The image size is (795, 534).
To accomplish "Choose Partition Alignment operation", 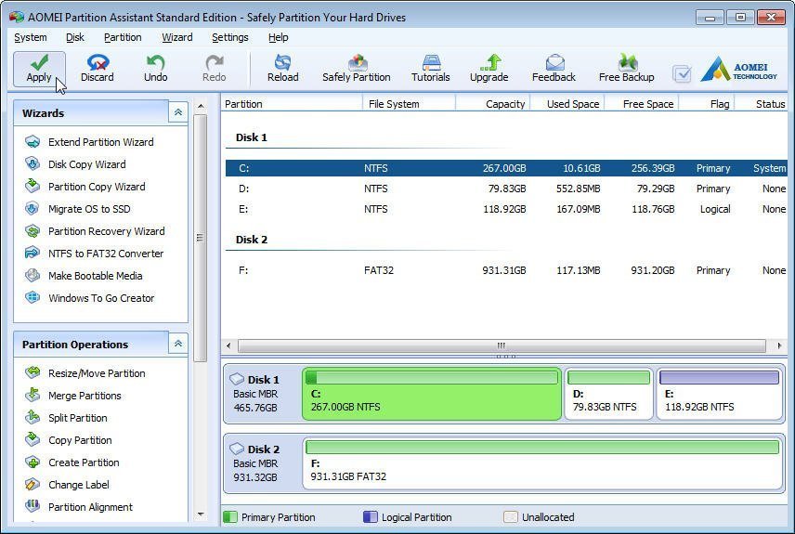I will pyautogui.click(x=79, y=507).
